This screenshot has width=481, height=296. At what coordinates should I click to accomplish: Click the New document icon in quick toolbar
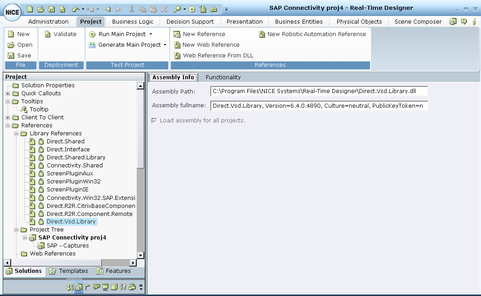[x=30, y=9]
